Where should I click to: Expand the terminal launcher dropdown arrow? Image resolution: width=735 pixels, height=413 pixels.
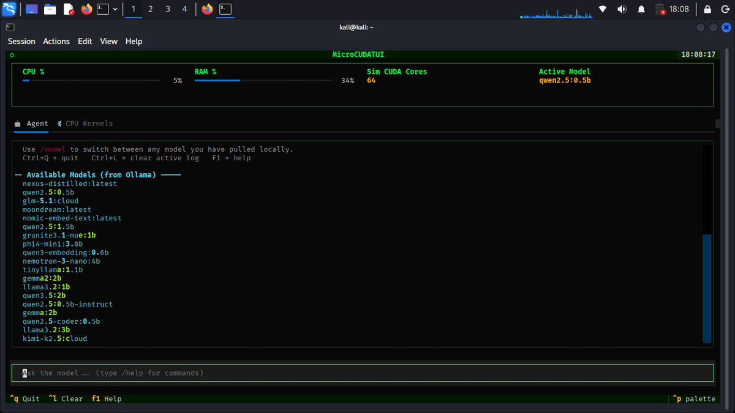tap(115, 9)
